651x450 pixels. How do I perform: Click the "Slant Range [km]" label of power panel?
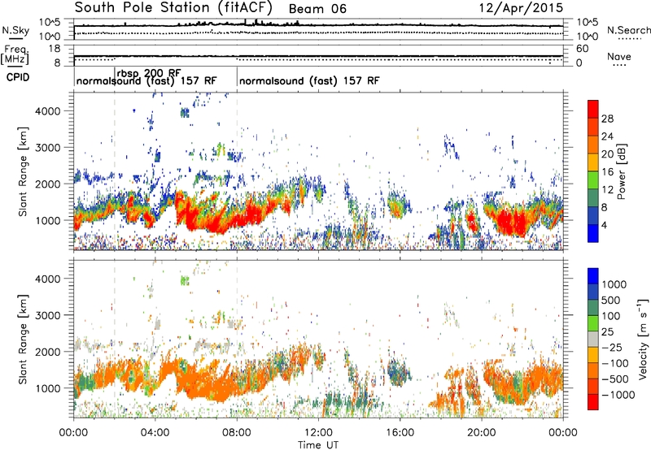point(23,171)
